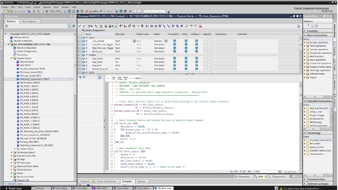Screen dimensions: 338x190
Task: Expand the Details view panel
Action: [x=5, y=184]
